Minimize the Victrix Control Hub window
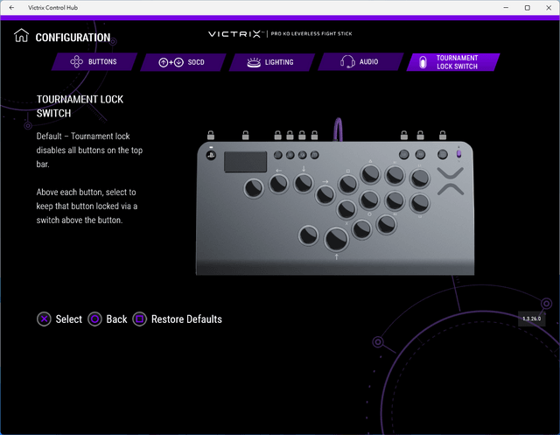Viewport: 560px width, 435px height. point(506,8)
